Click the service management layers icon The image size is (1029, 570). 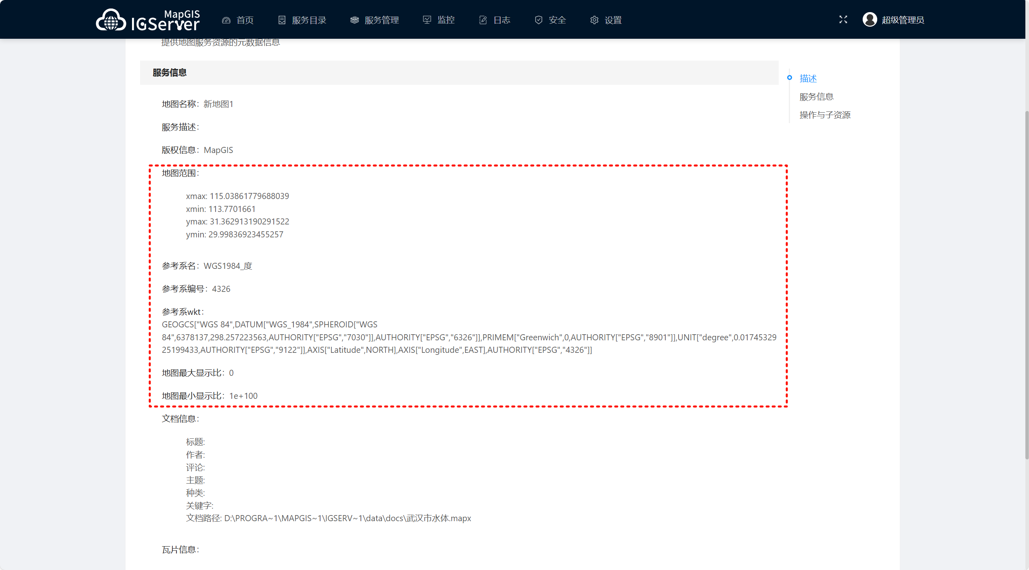[x=354, y=20]
